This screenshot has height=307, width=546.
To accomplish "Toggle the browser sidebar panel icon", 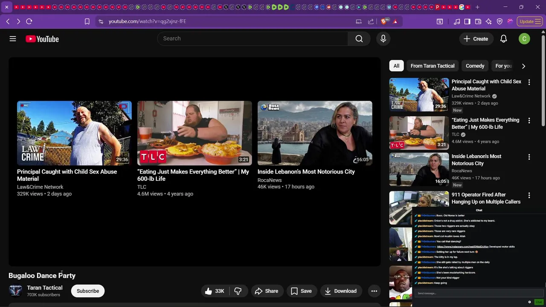I will [x=467, y=21].
